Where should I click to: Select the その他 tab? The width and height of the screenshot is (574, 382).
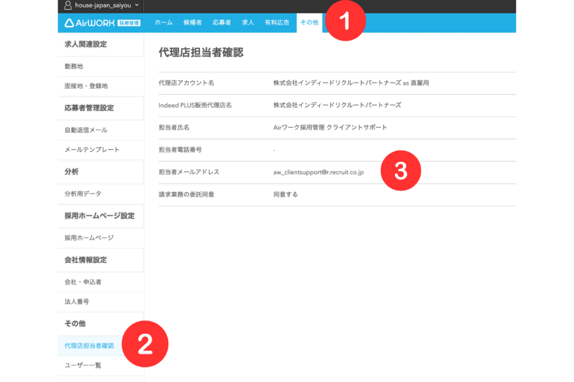309,22
